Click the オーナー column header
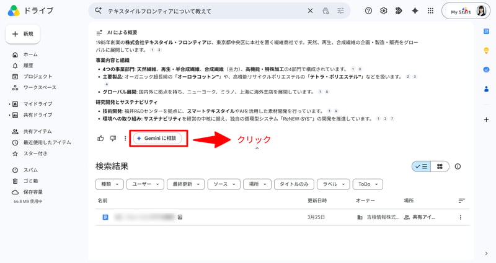The width and height of the screenshot is (496, 263). tap(365, 200)
